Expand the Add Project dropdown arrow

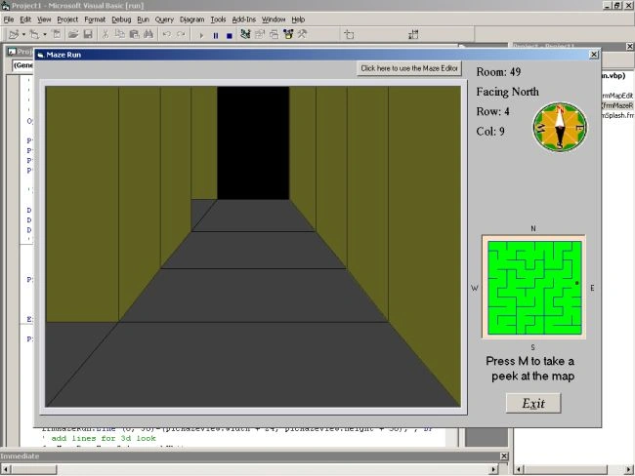23,35
